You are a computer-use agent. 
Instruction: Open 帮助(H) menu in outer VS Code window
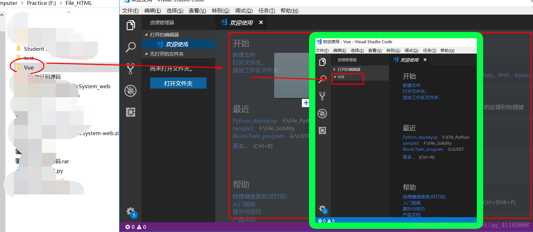(289, 11)
